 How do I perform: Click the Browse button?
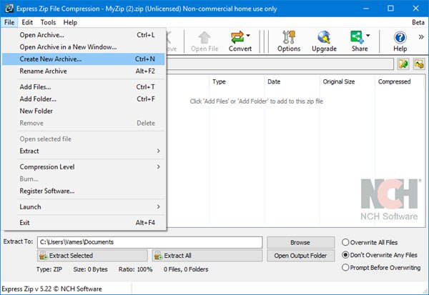(300, 243)
